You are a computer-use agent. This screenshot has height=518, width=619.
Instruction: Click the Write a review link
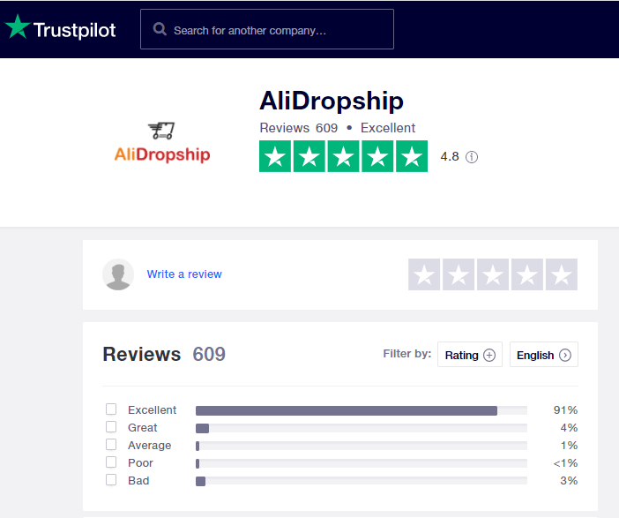(x=184, y=274)
